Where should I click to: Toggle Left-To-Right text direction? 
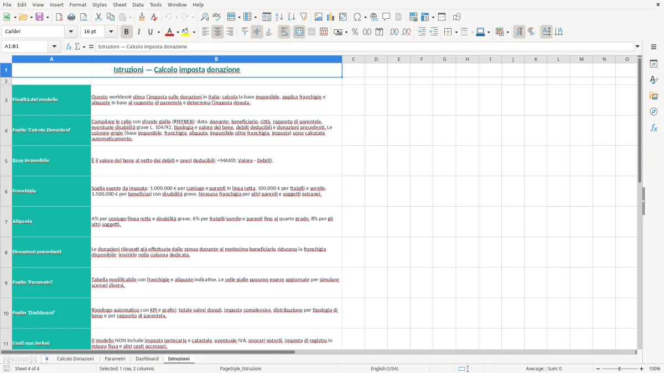click(519, 32)
